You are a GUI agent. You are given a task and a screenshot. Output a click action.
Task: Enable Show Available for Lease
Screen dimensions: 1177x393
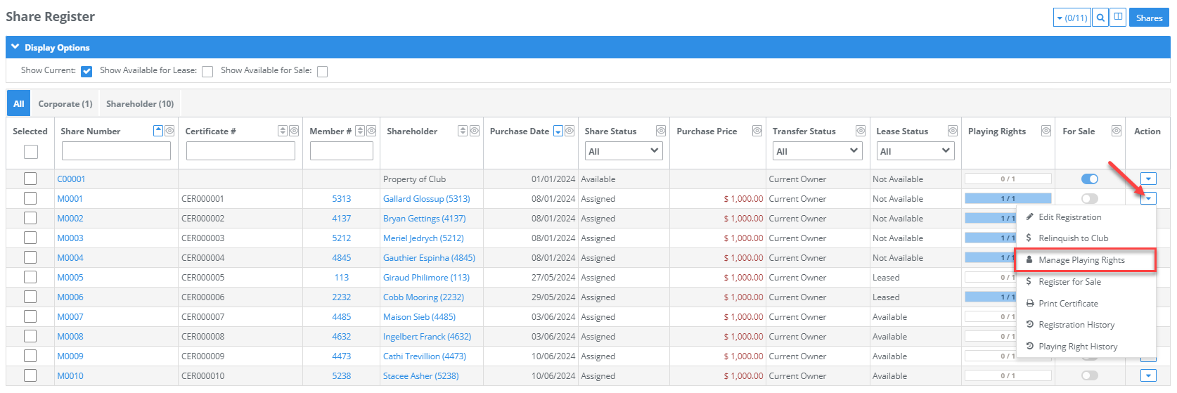pyautogui.click(x=207, y=71)
